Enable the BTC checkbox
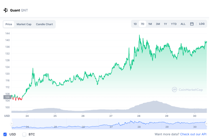 point(24,134)
